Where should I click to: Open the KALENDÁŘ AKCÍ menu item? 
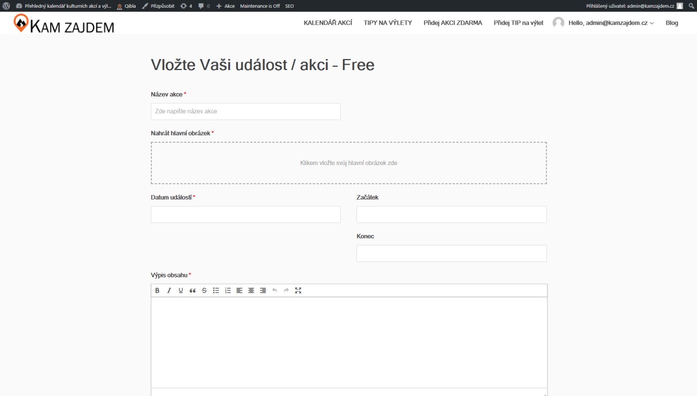(x=328, y=23)
